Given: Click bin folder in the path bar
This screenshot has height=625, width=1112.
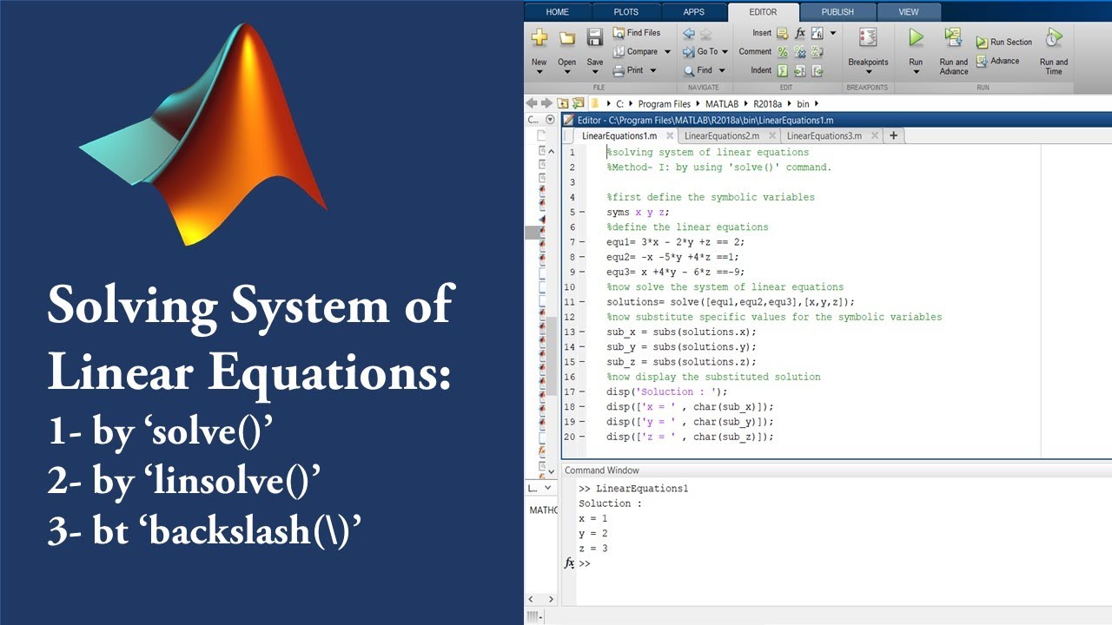Looking at the screenshot, I should 804,104.
